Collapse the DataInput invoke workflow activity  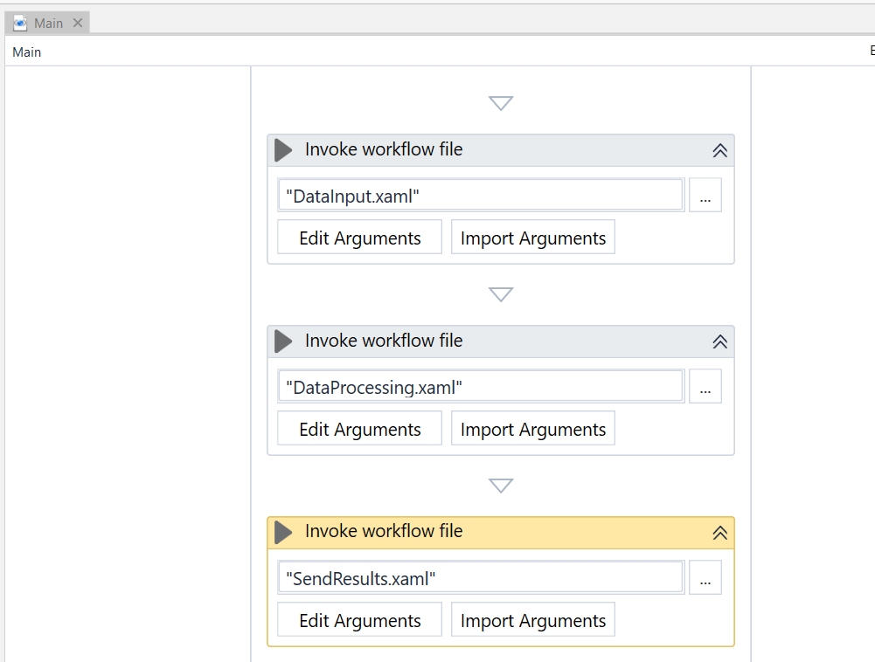click(x=719, y=150)
